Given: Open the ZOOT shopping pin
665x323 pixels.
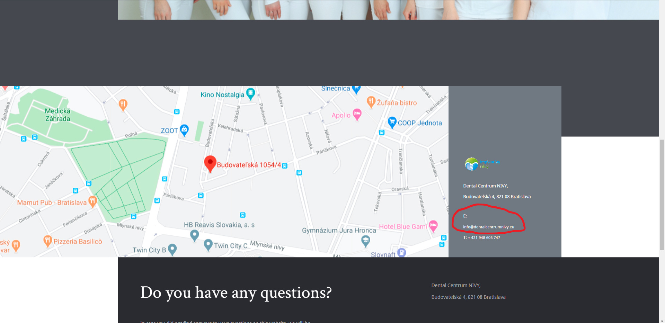Looking at the screenshot, I should 184,130.
